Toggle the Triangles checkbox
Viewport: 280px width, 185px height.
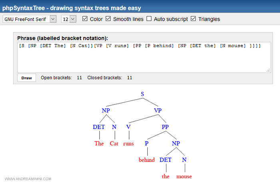[194, 19]
